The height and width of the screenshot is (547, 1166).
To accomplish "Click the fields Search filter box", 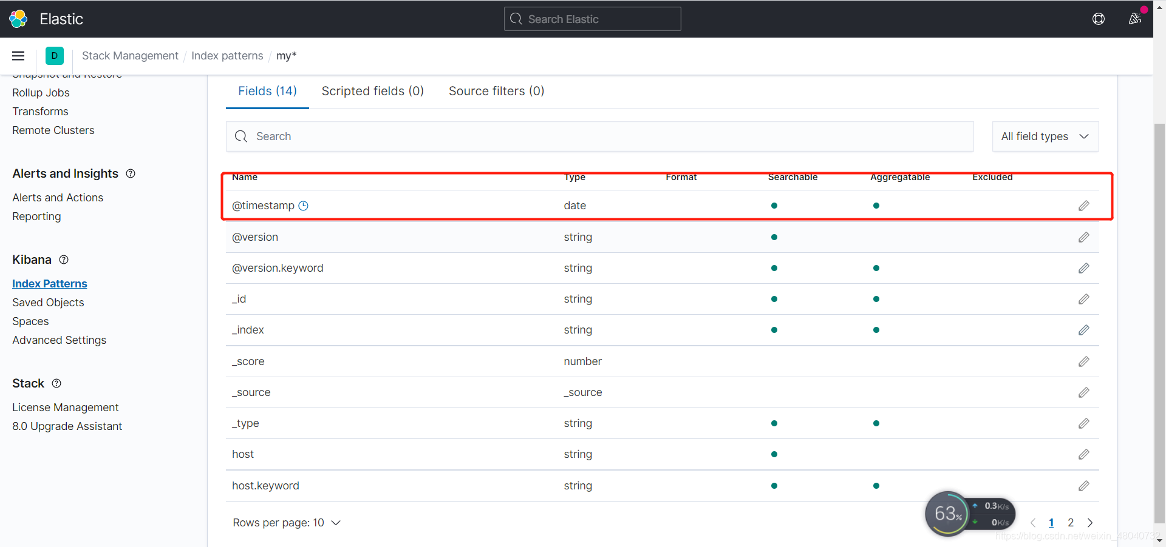I will tap(599, 136).
